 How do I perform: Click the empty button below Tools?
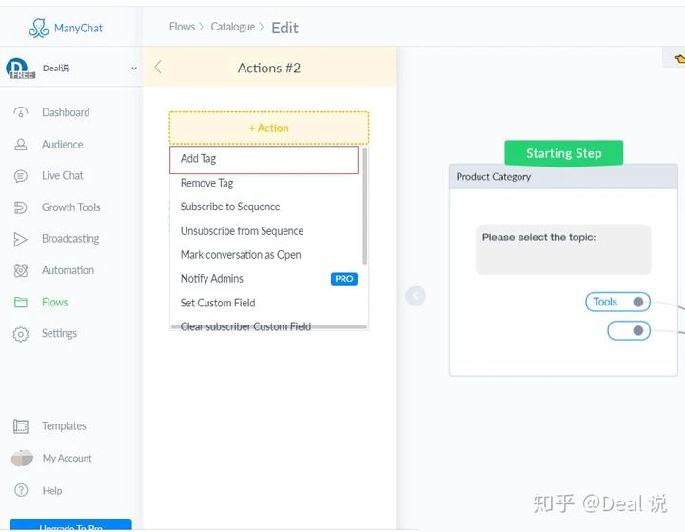coord(629,331)
